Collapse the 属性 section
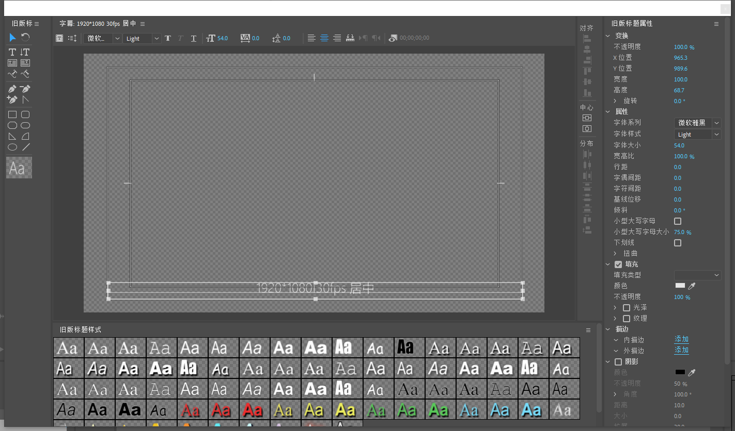This screenshot has height=431, width=735. click(608, 112)
